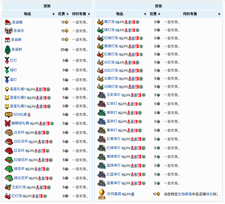This screenshot has height=204, width=225.
Task: Click the sort arrow on the right 花费 header
Action: click(158, 13)
